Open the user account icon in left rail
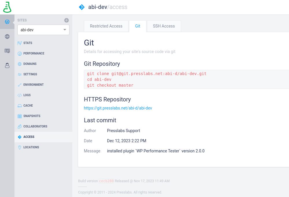Screen dimensions: 289x197 pos(7,65)
